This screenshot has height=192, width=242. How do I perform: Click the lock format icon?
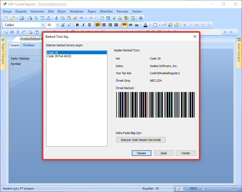point(170,25)
